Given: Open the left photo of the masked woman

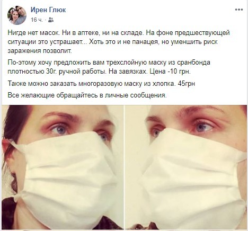Looking at the screenshot, I should 63,167.
